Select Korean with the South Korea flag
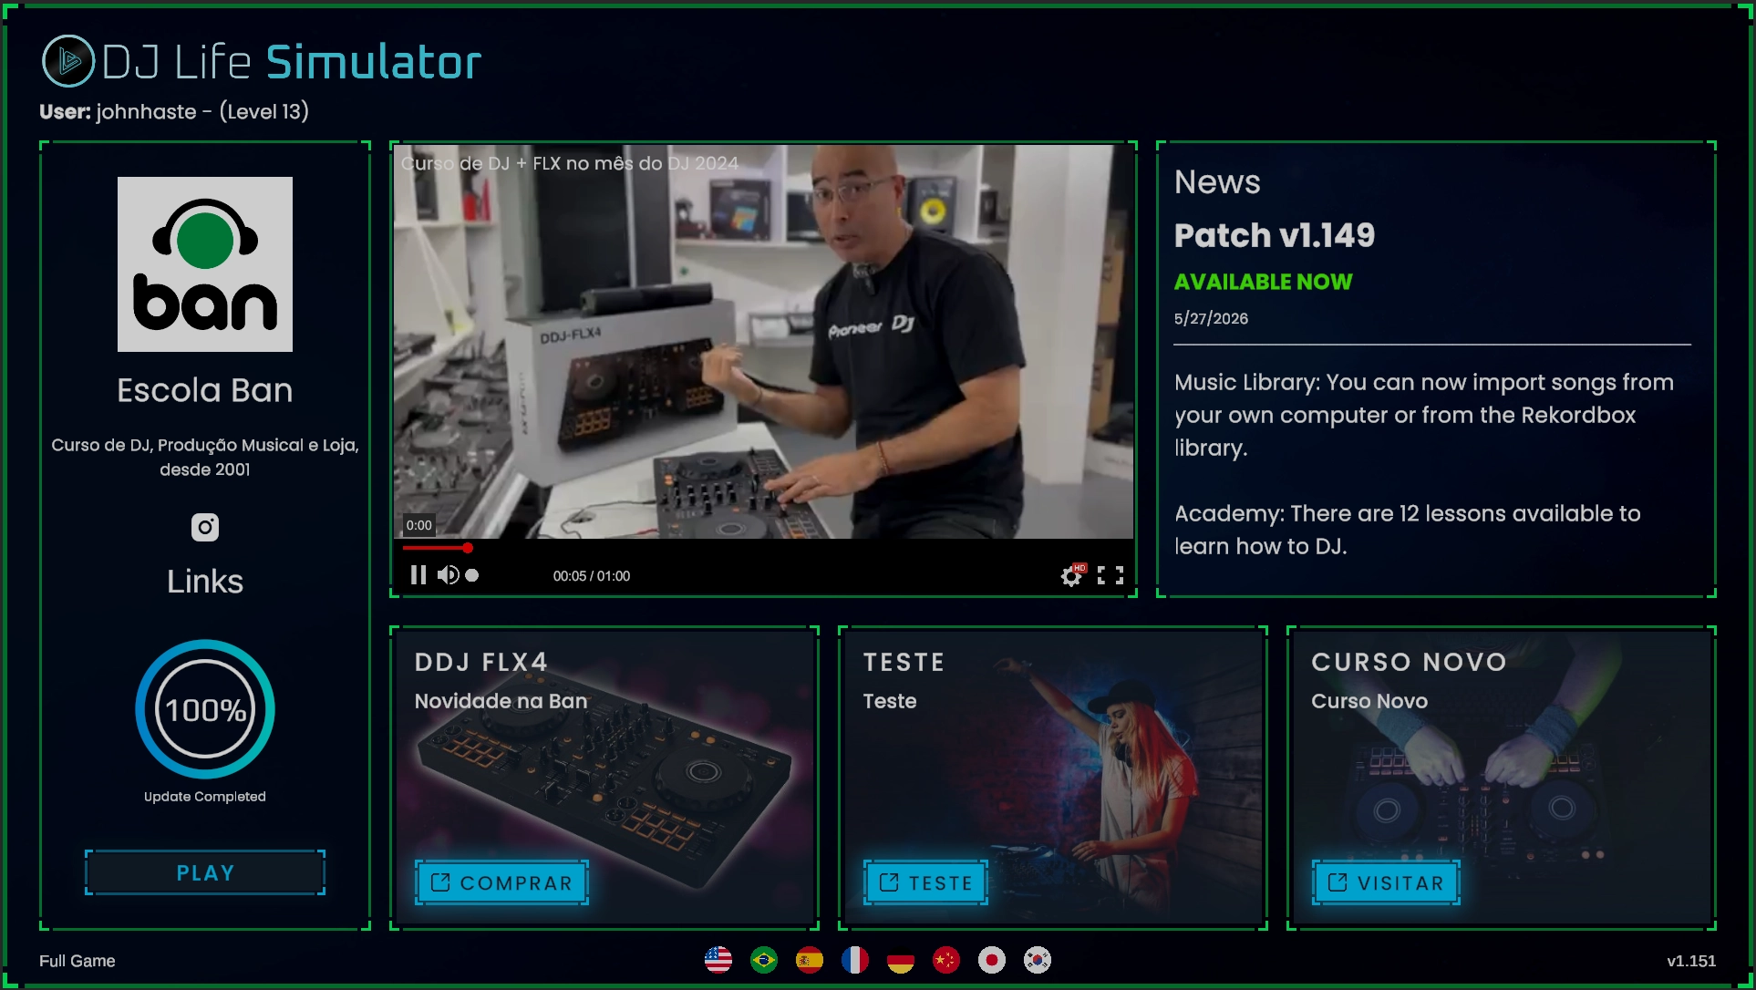The width and height of the screenshot is (1756, 990). pos(1038,960)
